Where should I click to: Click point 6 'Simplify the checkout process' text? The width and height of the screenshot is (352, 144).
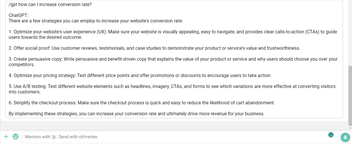(x=142, y=103)
